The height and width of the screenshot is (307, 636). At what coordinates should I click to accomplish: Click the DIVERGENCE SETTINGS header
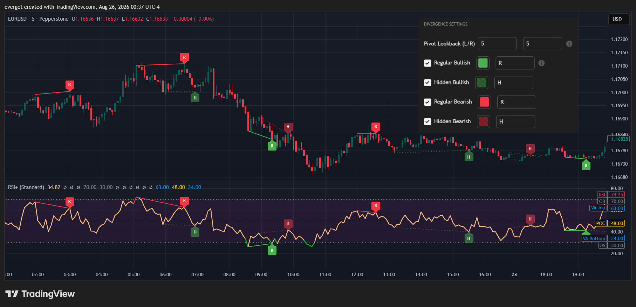click(x=446, y=24)
